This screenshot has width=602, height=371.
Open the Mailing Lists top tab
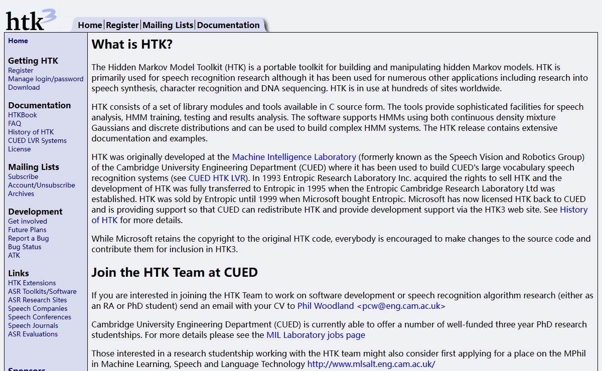(168, 25)
